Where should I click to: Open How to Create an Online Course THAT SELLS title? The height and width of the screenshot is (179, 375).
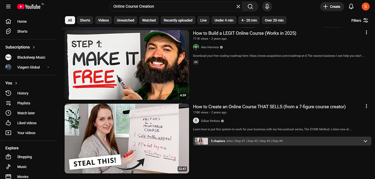[x=269, y=107]
